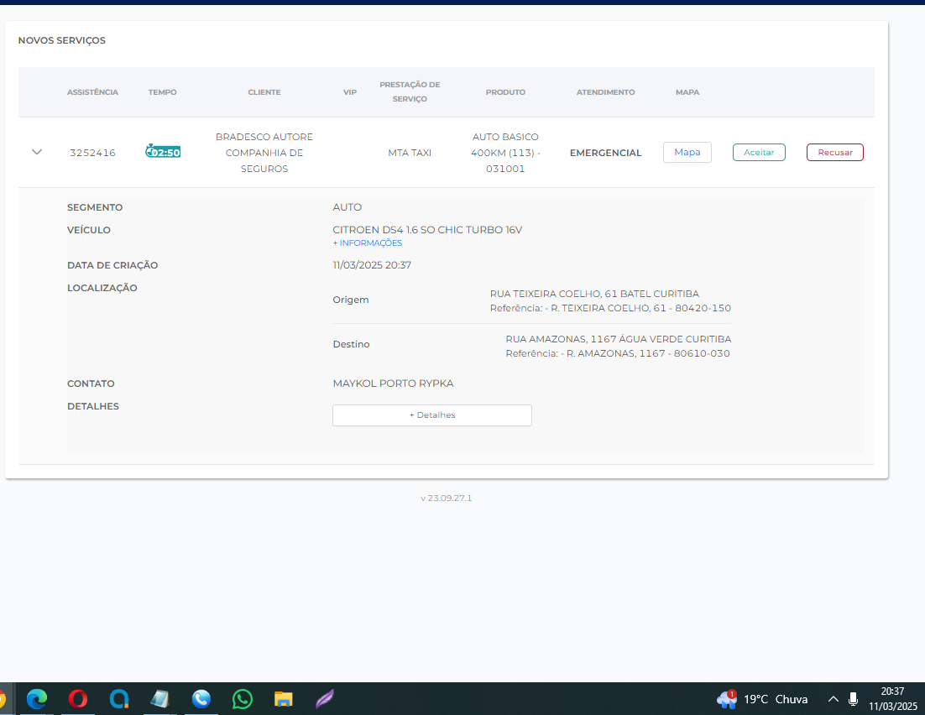This screenshot has width=925, height=715.
Task: Expand the + INFORMAÇÕES vehicle link
Action: [x=368, y=243]
